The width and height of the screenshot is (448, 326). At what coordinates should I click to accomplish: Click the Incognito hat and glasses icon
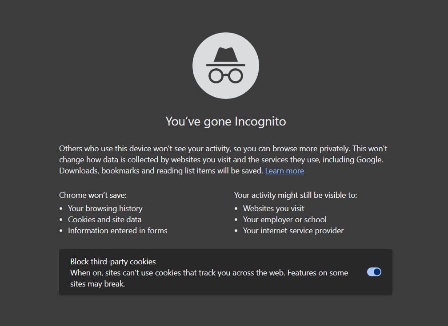(226, 66)
